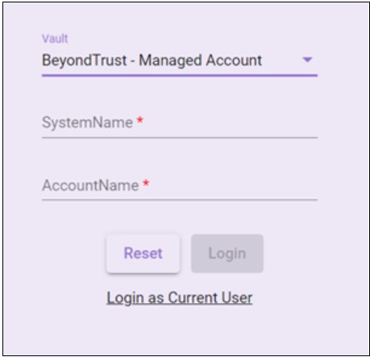
Task: Click the empty area right of AccountName
Action: pos(234,186)
